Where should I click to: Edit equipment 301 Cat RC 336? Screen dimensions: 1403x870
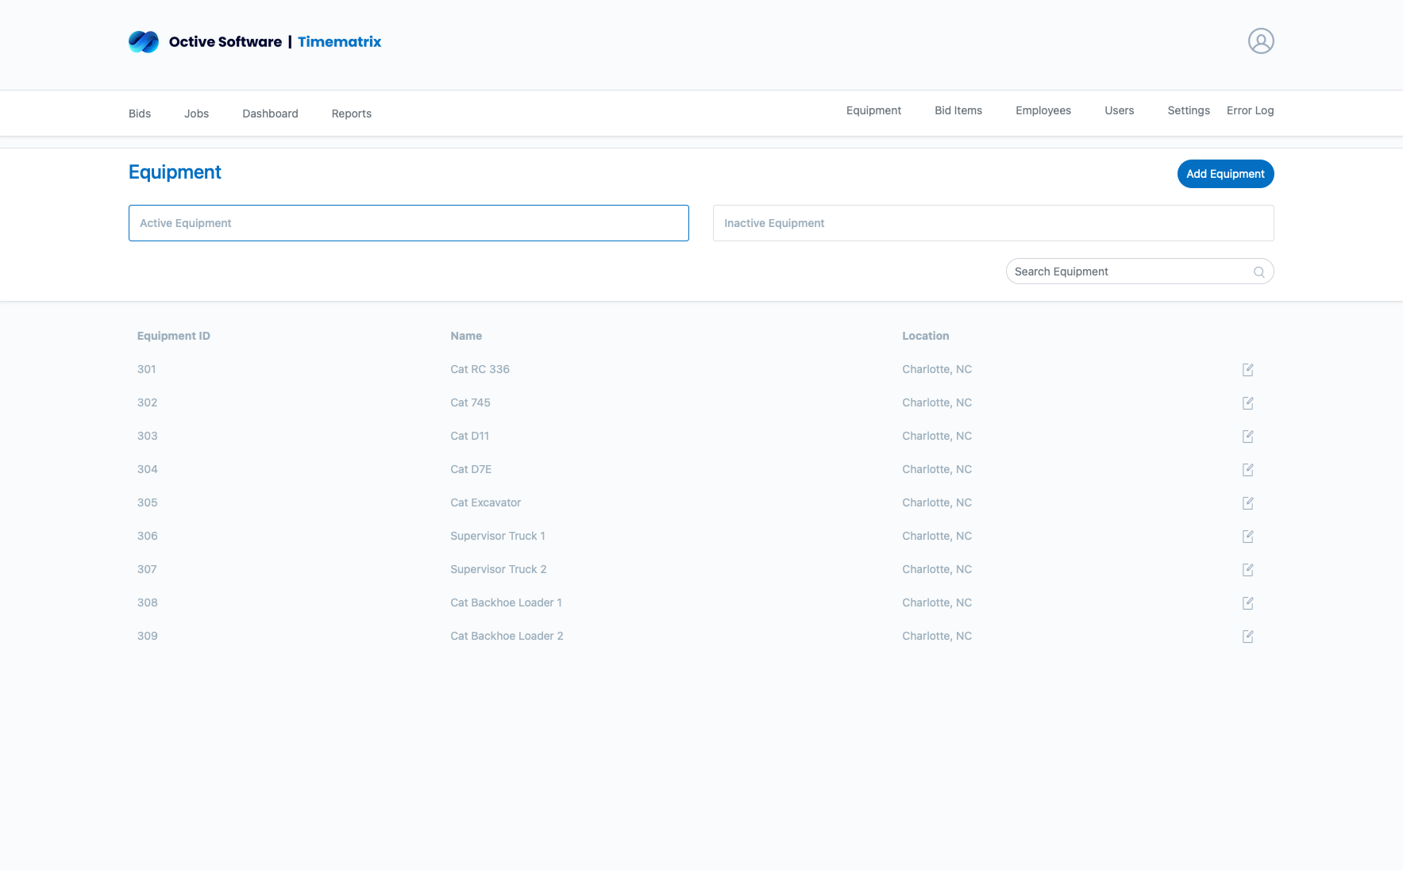pyautogui.click(x=1247, y=370)
